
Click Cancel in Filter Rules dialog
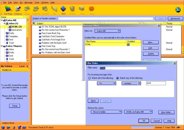coord(156,121)
